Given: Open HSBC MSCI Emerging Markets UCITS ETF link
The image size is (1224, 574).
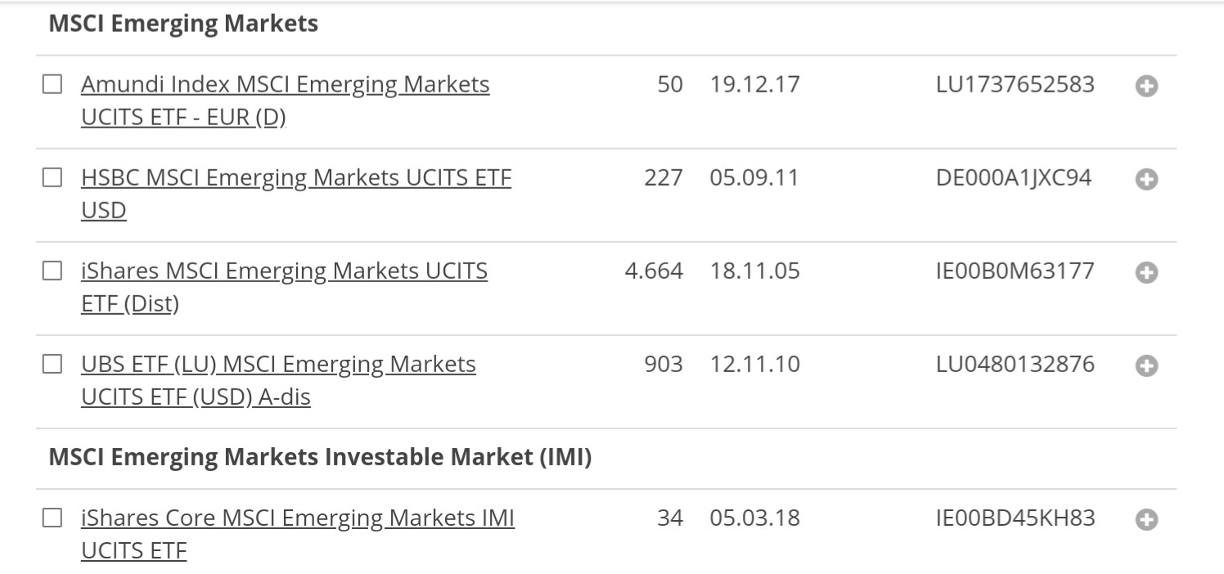Looking at the screenshot, I should click(295, 178).
